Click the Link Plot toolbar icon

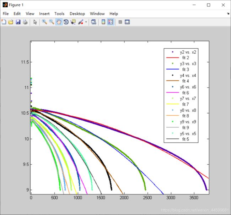pyautogui.click(x=93, y=22)
